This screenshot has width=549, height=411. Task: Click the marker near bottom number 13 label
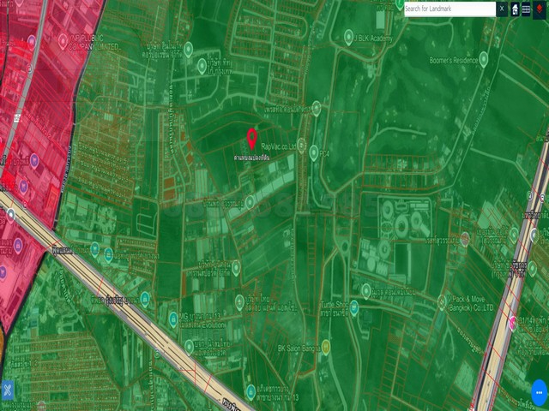(x=250, y=390)
